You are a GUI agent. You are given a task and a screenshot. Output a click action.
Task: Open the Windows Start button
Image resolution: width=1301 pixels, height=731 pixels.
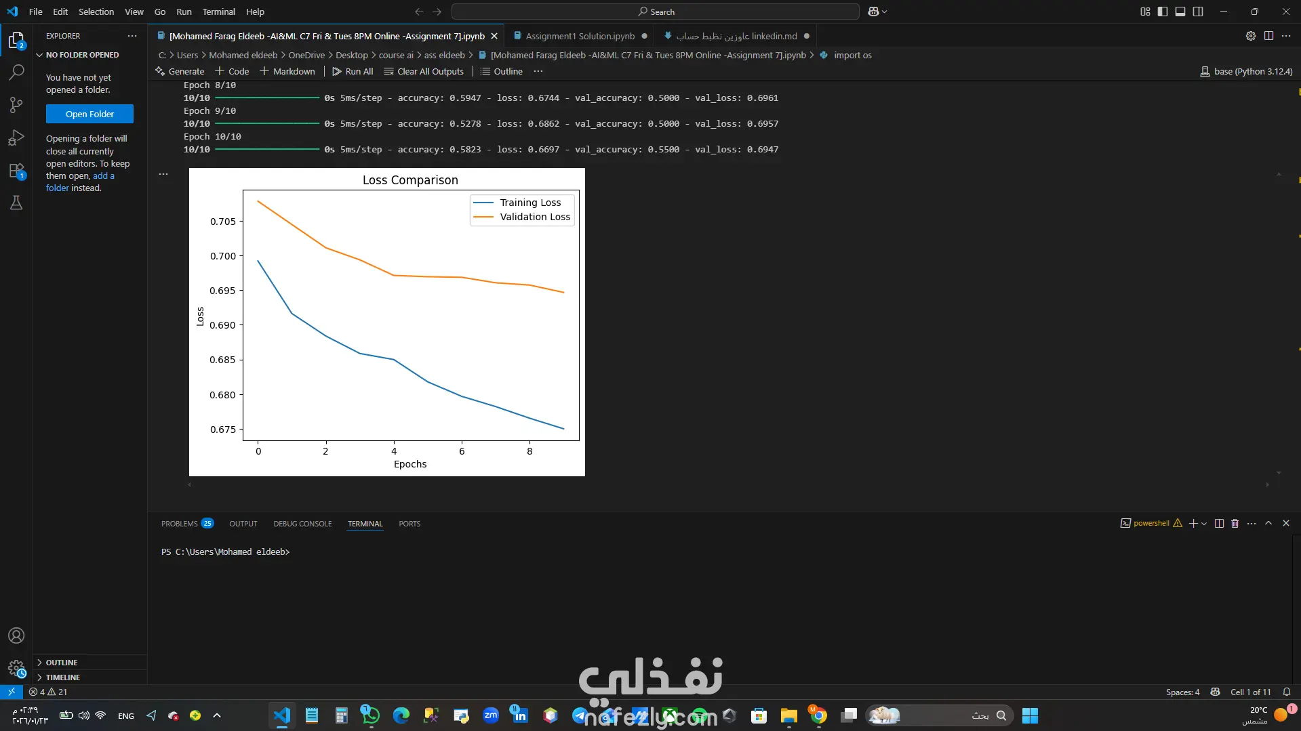coord(1030,715)
